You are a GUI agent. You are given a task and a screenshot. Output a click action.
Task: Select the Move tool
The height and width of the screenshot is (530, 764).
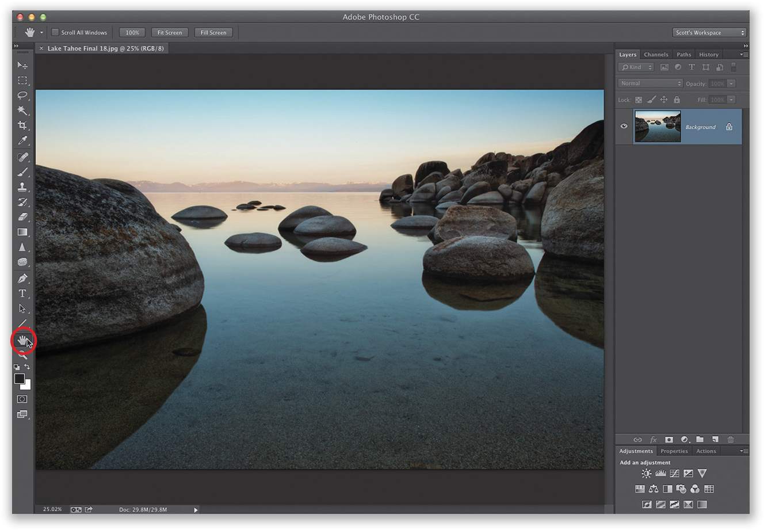tap(22, 66)
